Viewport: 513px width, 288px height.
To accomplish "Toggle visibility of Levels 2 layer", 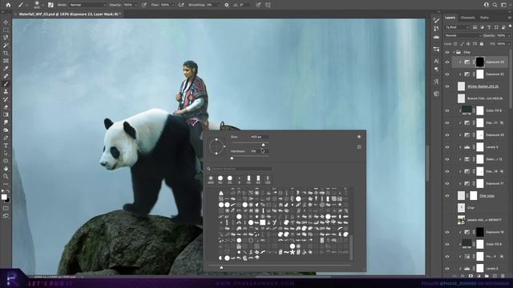I will coord(447,269).
